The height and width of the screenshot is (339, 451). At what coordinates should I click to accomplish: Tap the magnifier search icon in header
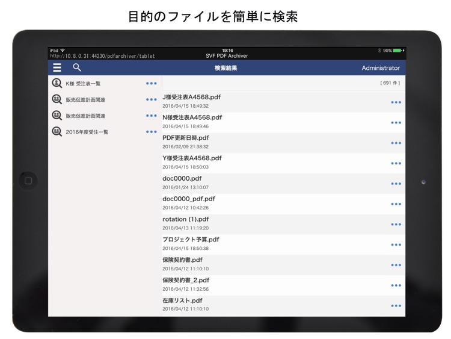[x=77, y=67]
